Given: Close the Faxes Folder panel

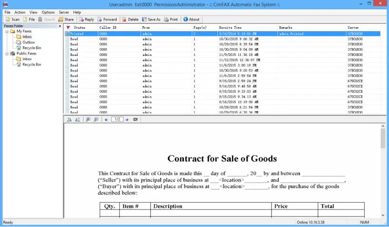Looking at the screenshot, I should tap(60, 25).
